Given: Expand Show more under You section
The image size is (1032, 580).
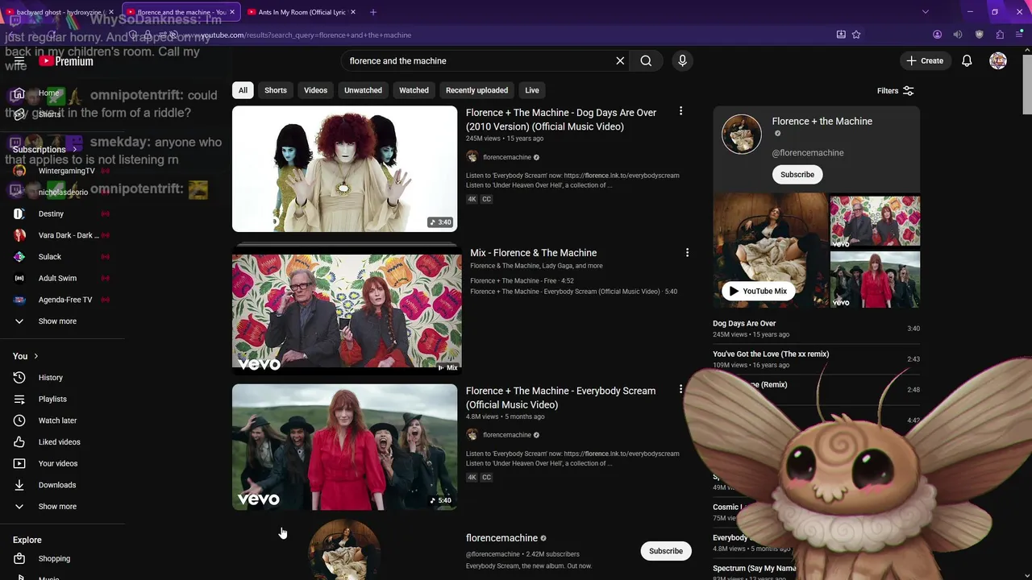Looking at the screenshot, I should (57, 506).
